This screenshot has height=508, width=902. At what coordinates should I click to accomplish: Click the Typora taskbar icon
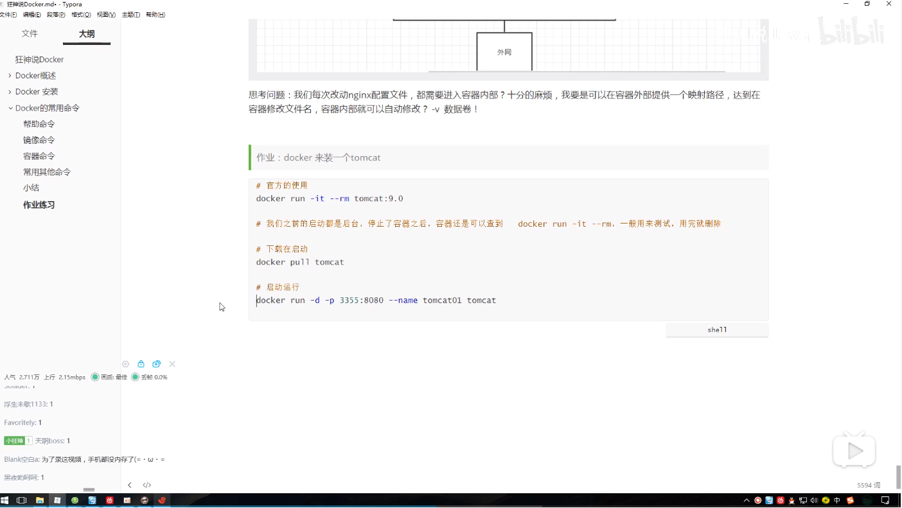point(57,500)
